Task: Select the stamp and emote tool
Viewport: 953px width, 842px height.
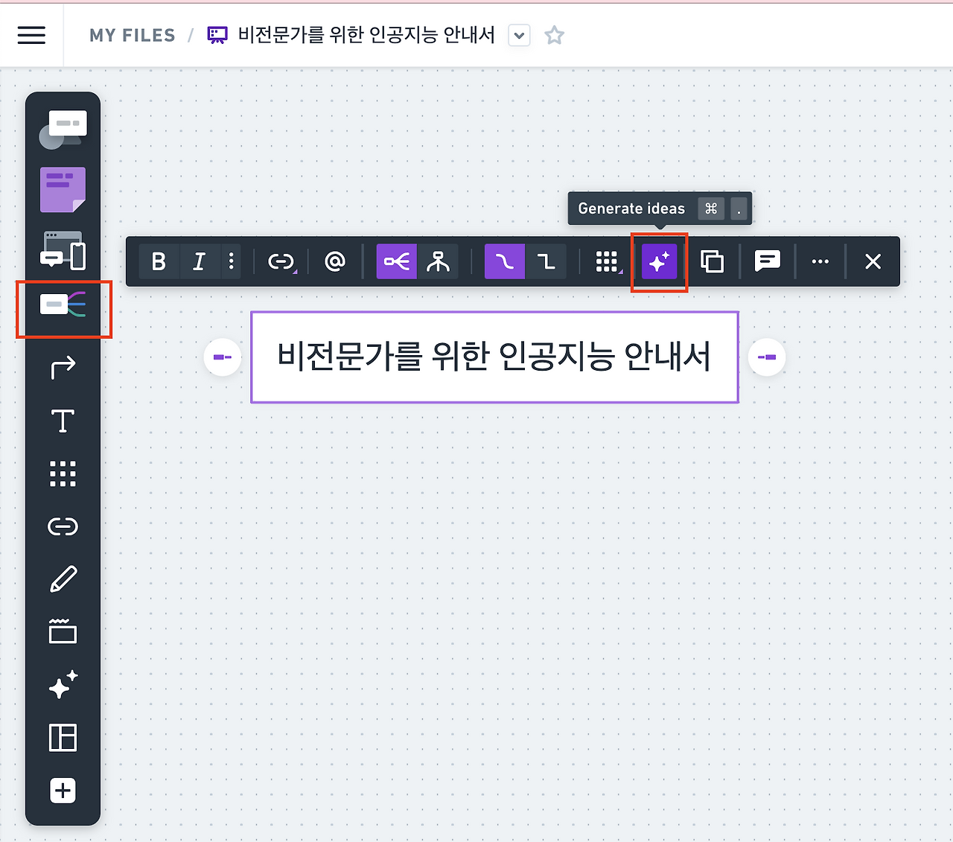Action: (x=63, y=685)
